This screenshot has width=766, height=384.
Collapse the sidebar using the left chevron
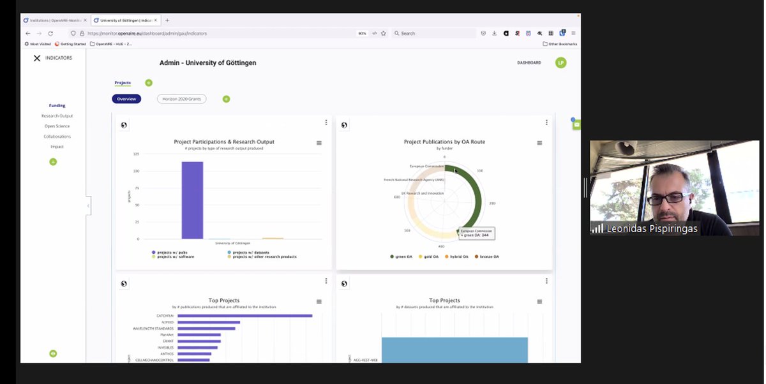point(87,206)
